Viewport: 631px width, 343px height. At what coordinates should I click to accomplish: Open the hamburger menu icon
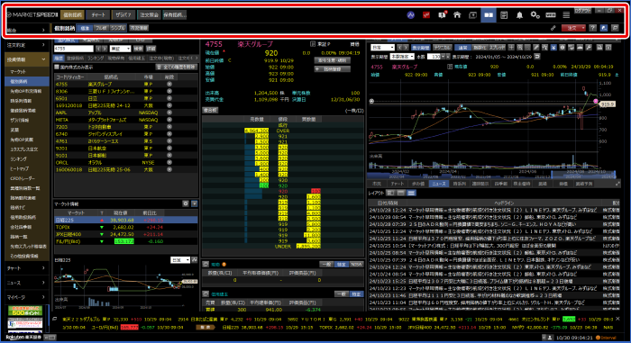566,15
